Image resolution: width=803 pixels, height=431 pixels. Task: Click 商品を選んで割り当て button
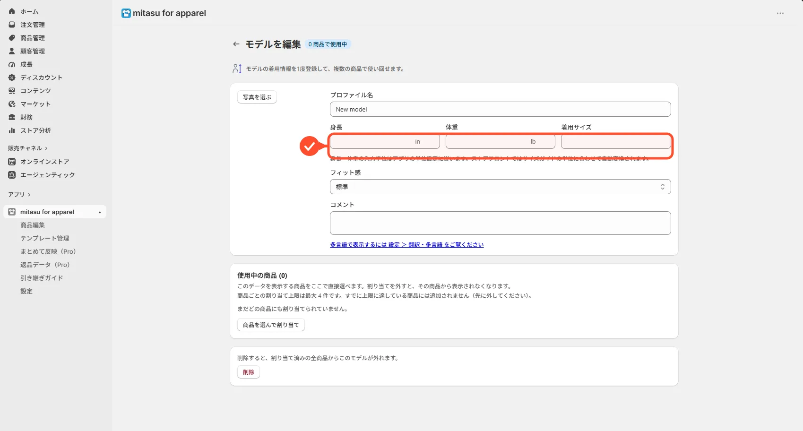coord(271,325)
